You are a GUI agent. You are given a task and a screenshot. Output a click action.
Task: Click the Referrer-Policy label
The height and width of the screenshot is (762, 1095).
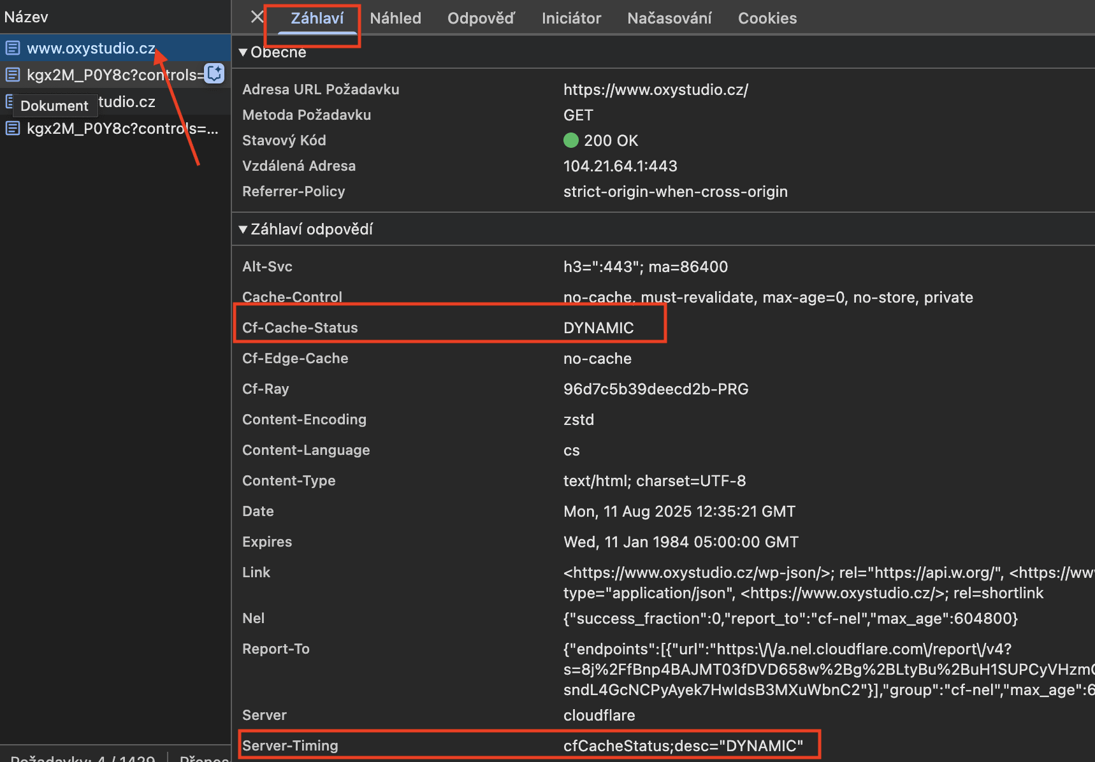294,192
